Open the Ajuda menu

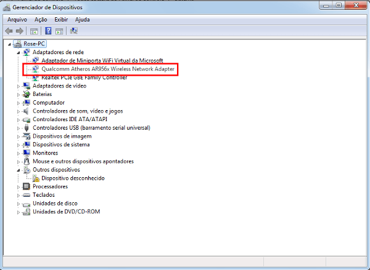click(x=83, y=20)
